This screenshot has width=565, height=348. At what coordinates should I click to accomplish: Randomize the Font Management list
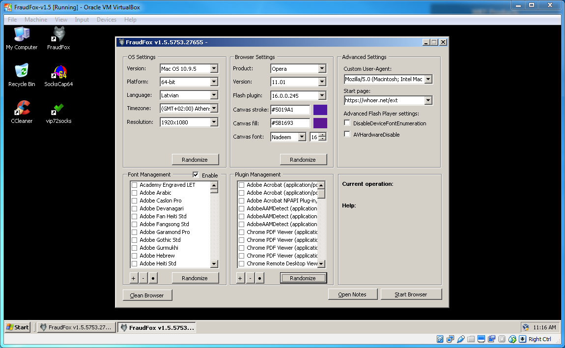[x=195, y=278]
